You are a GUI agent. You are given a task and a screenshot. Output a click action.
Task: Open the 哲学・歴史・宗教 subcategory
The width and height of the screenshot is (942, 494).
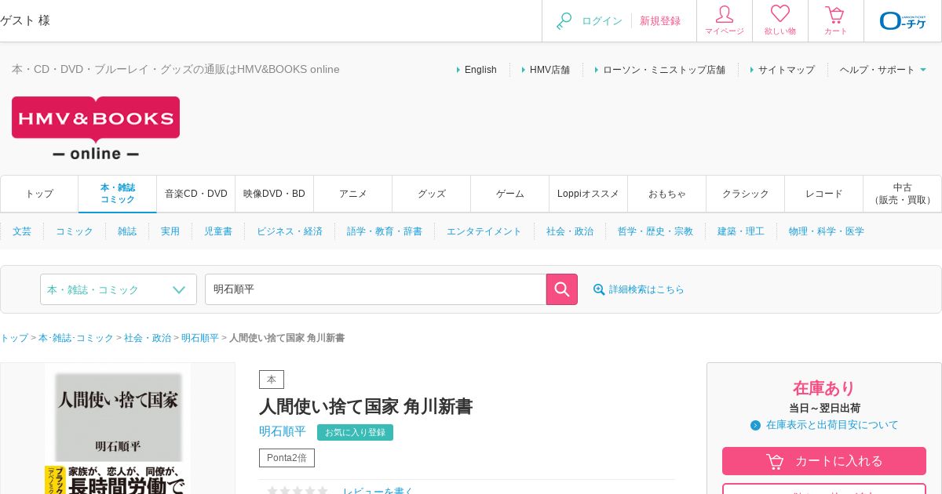[655, 231]
